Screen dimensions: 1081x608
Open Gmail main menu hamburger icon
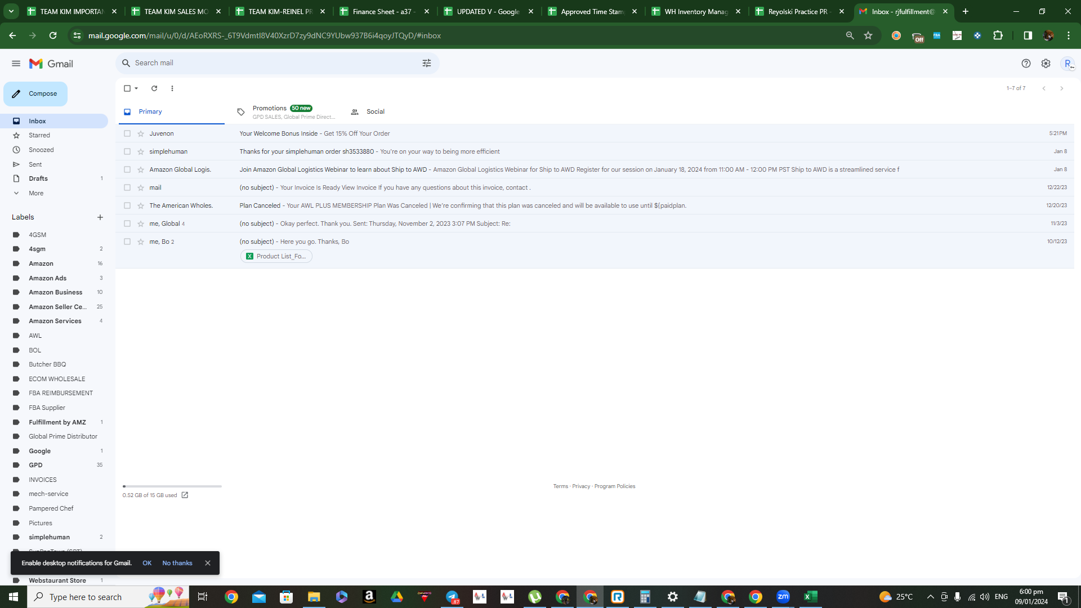pos(16,64)
